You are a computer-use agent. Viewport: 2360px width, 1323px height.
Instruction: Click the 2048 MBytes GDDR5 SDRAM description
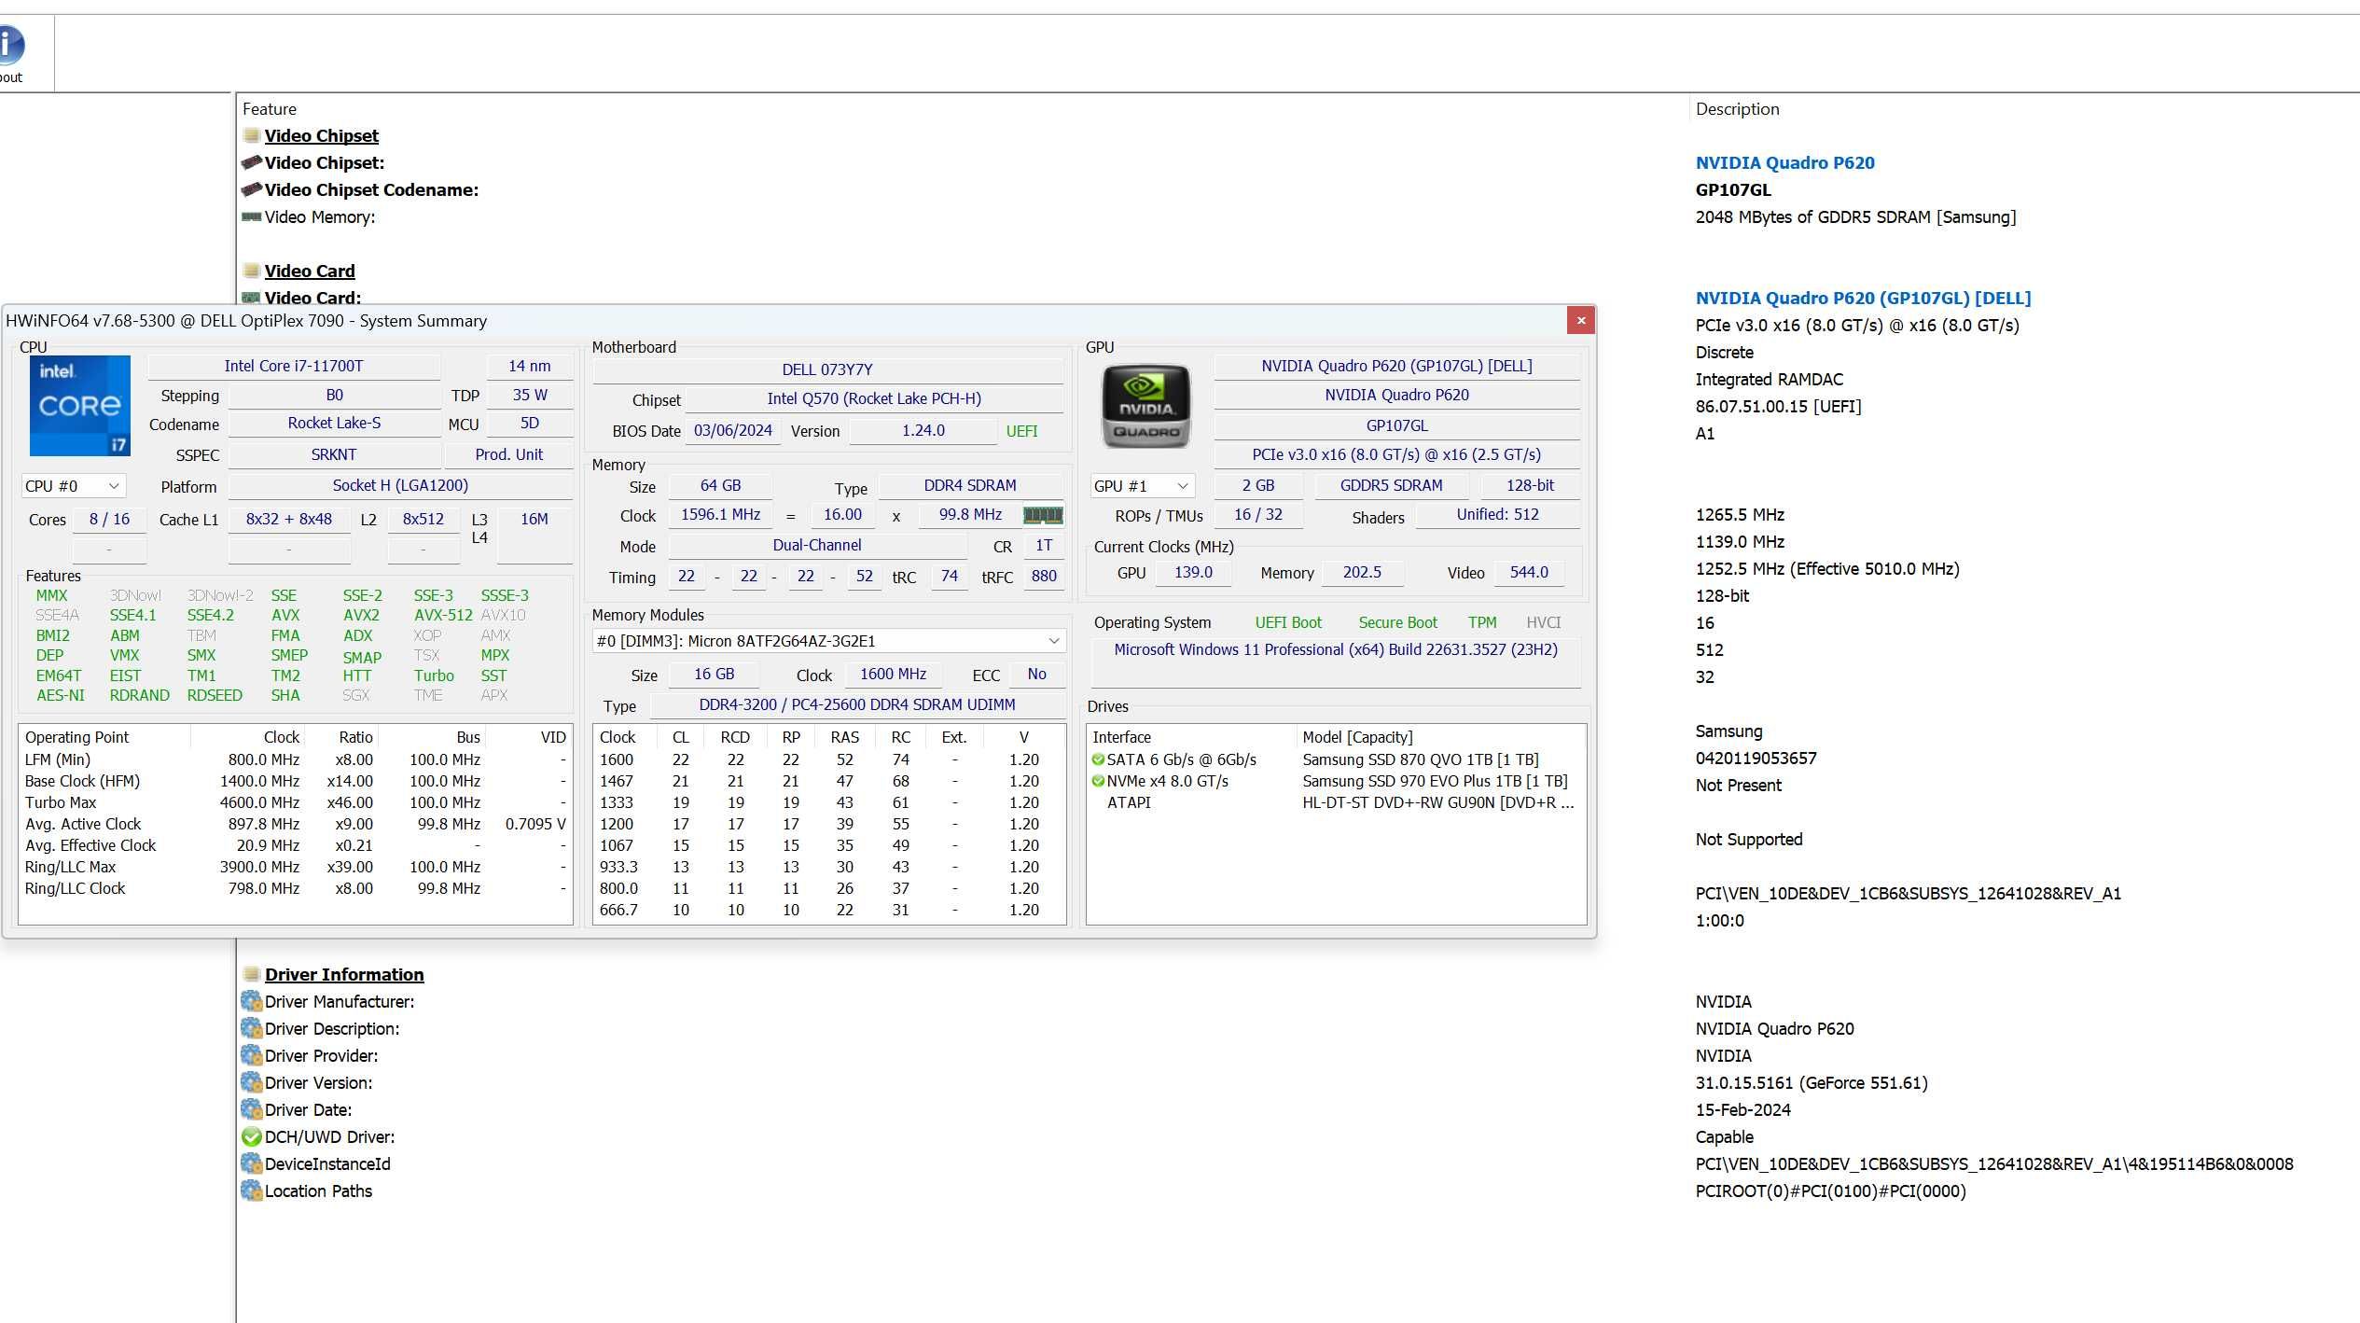[x=1855, y=216]
